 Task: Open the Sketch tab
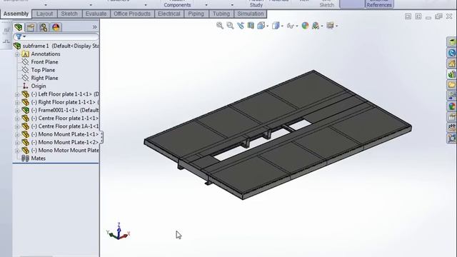(69, 14)
